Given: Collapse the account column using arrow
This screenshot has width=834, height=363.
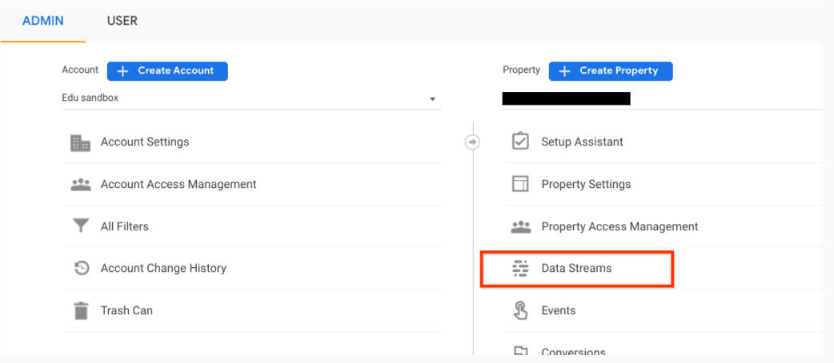Looking at the screenshot, I should pos(472,142).
